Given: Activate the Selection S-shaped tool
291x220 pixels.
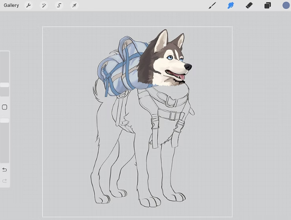Looking at the screenshot, I should click(59, 5).
